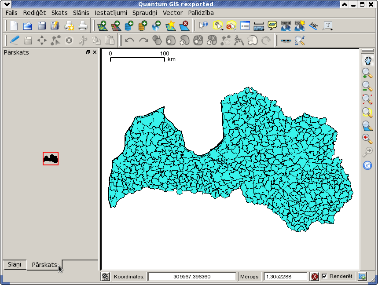Add PostGIS layer blue database icon
The width and height of the screenshot is (378, 285).
pos(129,26)
